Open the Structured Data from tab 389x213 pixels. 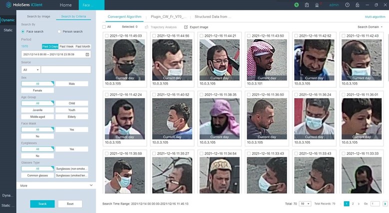(213, 16)
